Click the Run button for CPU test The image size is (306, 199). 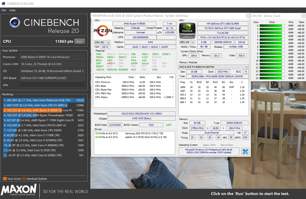tap(80, 41)
